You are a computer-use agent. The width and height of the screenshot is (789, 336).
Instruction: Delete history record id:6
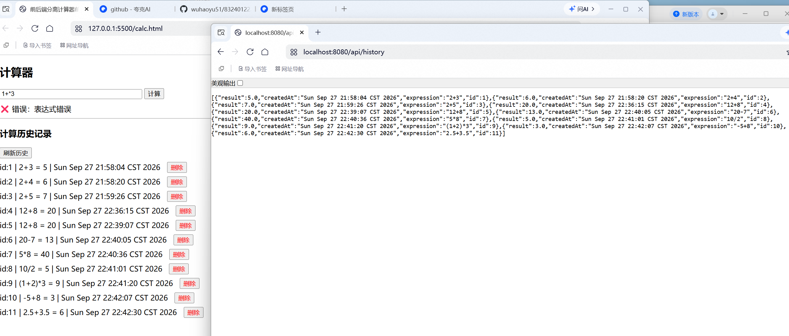click(x=183, y=240)
